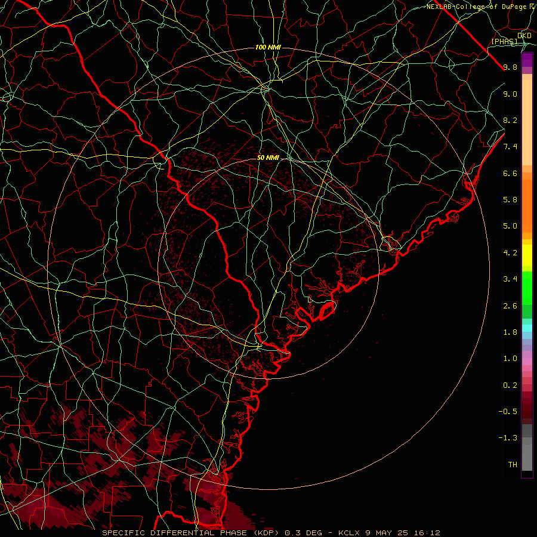Select the 1.8 scale value
This screenshot has width=537, height=537.
(x=510, y=332)
